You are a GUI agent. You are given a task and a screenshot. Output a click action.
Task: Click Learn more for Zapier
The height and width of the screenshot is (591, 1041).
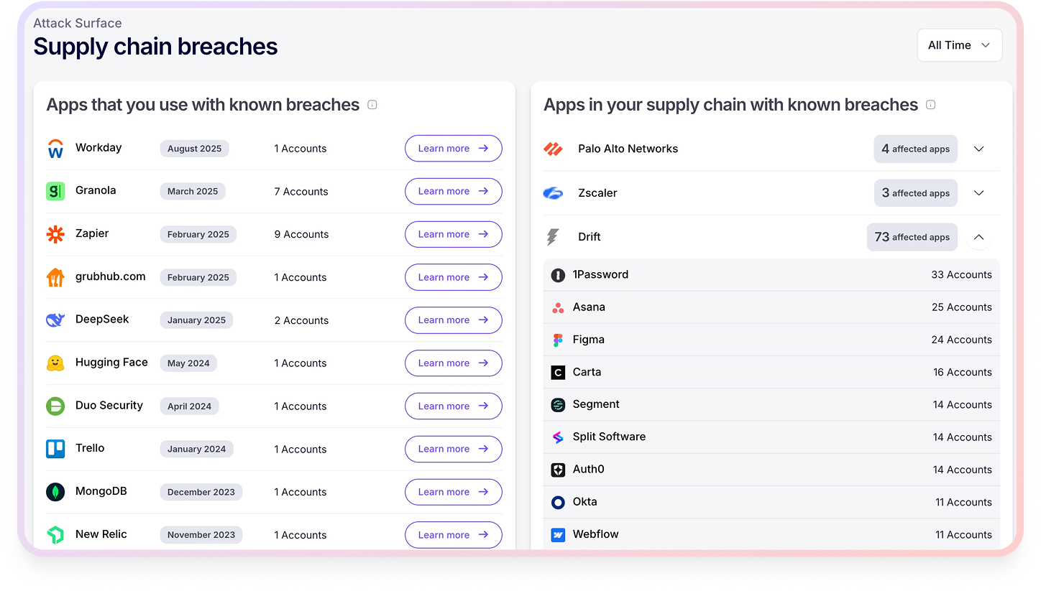pyautogui.click(x=454, y=234)
